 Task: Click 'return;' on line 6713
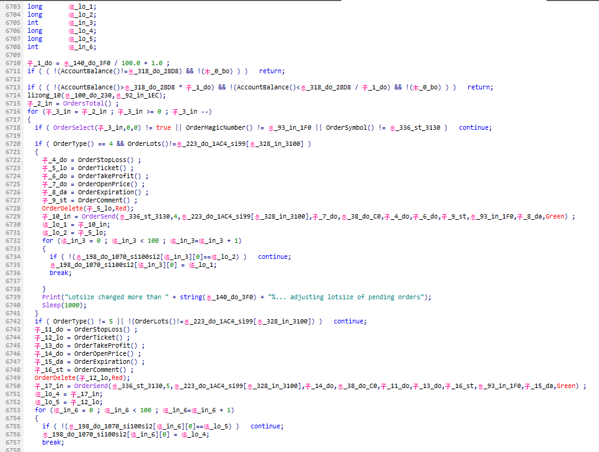[x=480, y=87]
